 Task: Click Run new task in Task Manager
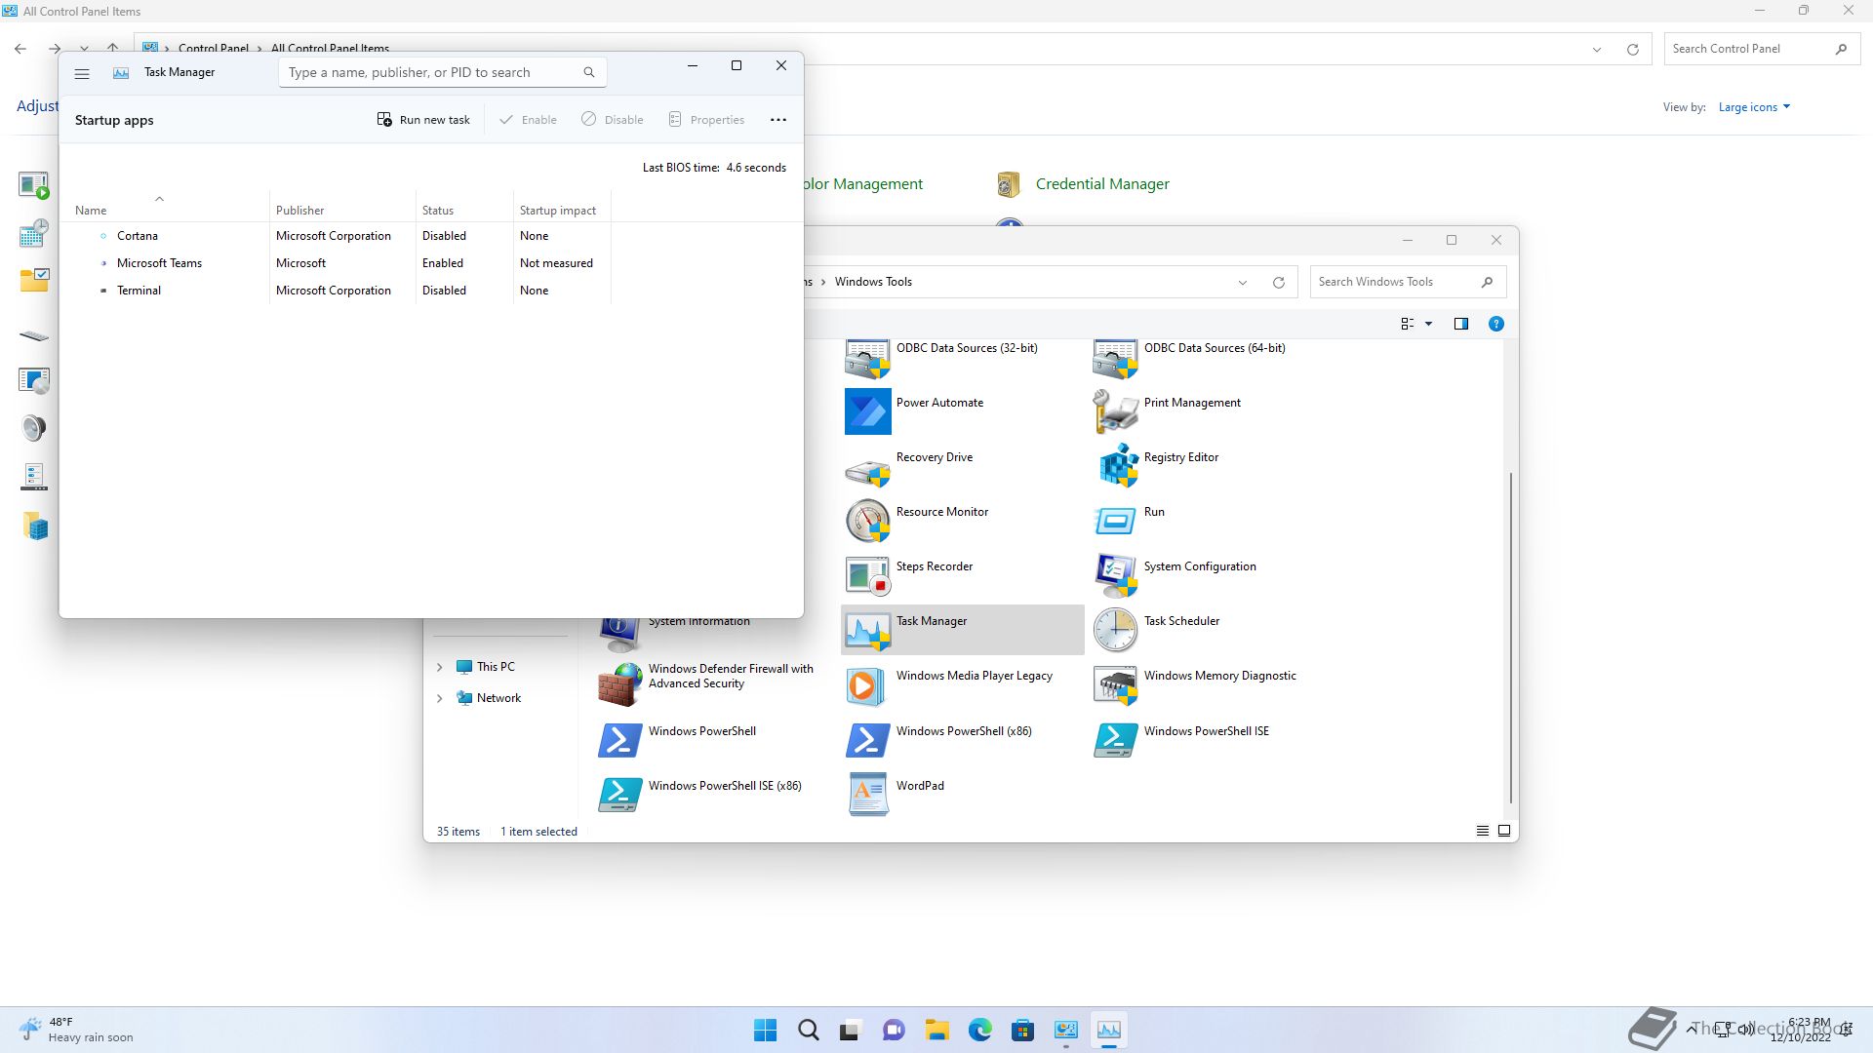[x=423, y=120]
